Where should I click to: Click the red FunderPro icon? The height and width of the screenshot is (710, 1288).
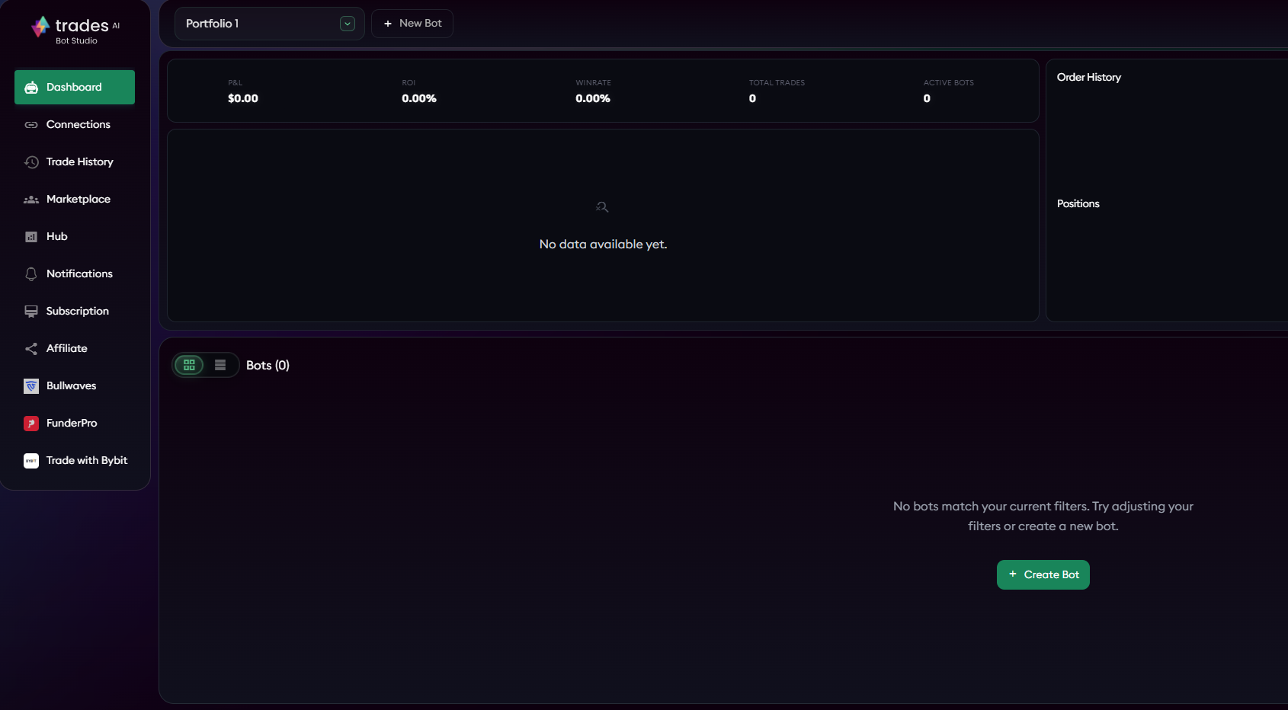31,424
